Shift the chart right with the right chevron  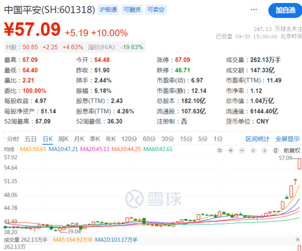tap(265, 150)
